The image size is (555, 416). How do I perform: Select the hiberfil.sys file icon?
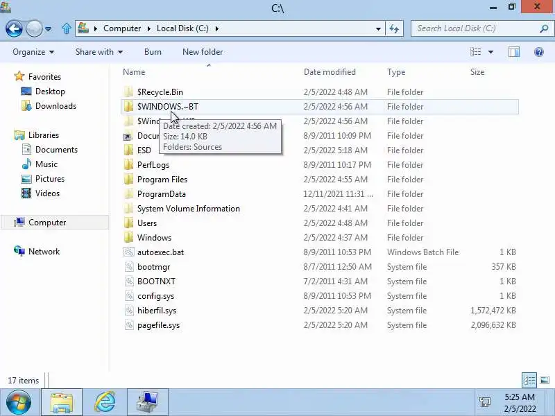tap(129, 311)
